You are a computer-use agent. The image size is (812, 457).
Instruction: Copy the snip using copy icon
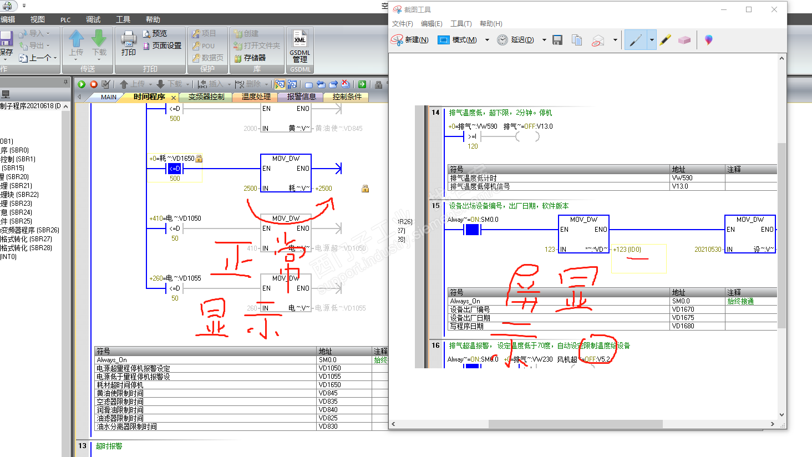tap(577, 40)
